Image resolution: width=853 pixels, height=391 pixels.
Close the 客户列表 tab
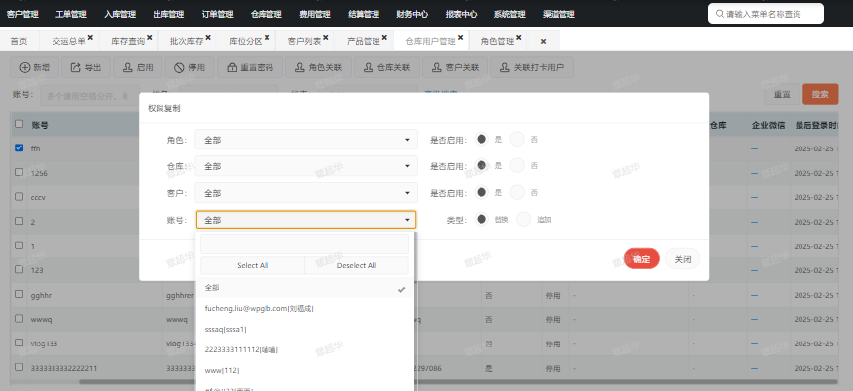(325, 38)
